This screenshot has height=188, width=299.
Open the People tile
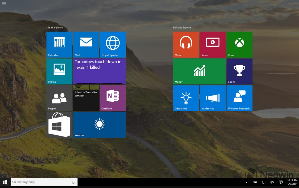tap(59, 98)
